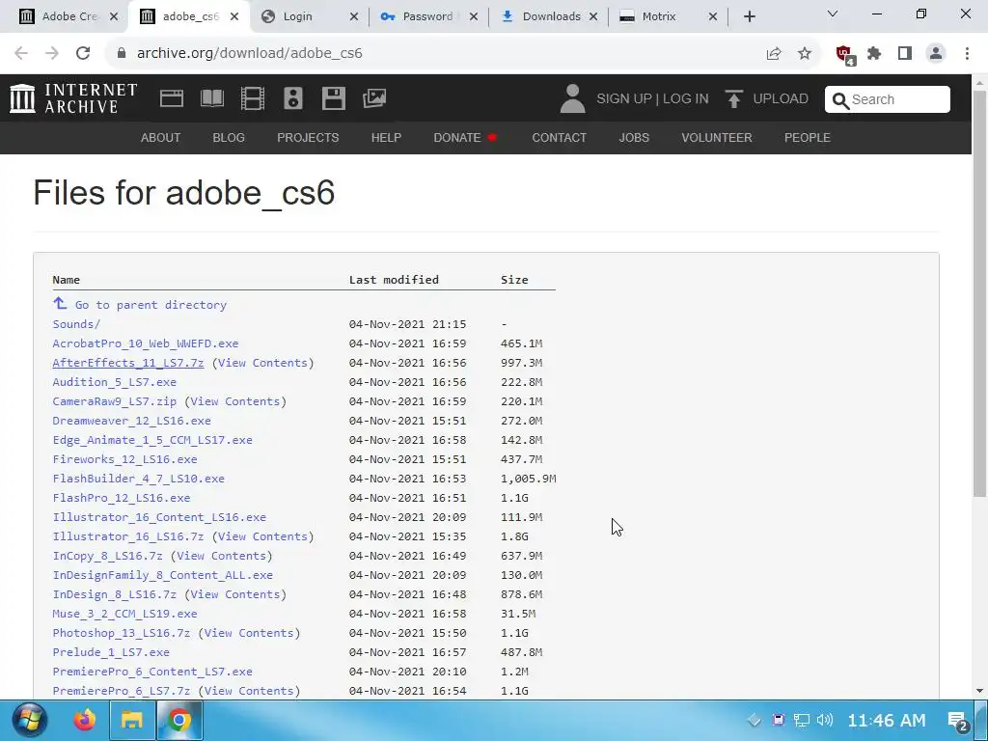Close the Login tab

[354, 16]
